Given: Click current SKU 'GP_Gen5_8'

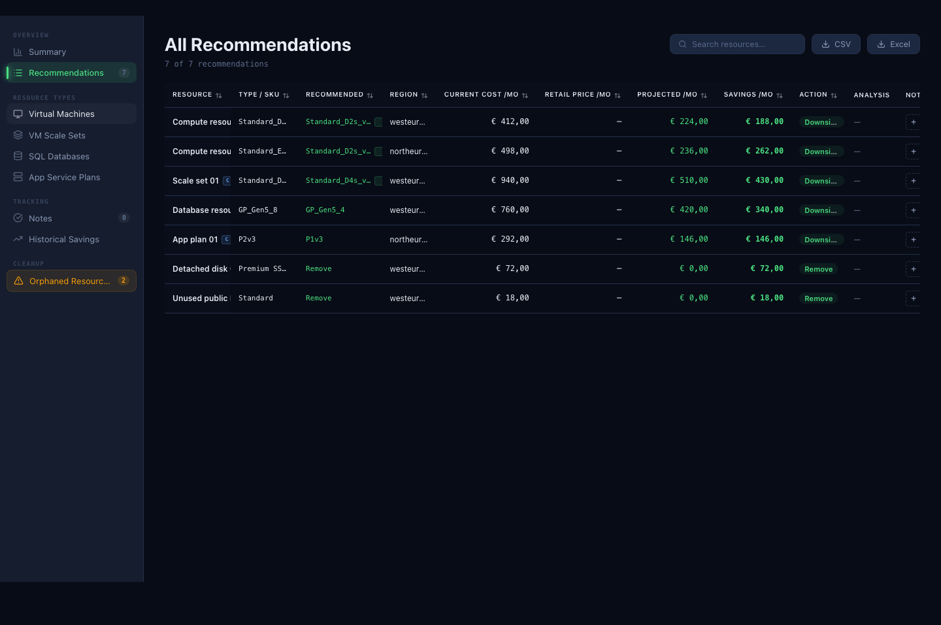Looking at the screenshot, I should coord(257,210).
